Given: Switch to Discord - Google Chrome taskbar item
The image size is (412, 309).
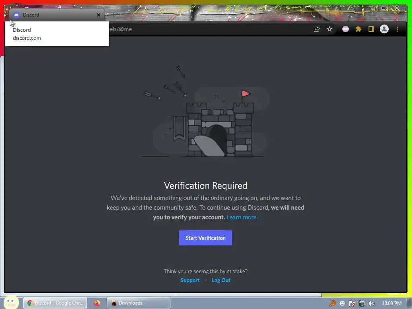Looking at the screenshot, I should click(x=55, y=303).
